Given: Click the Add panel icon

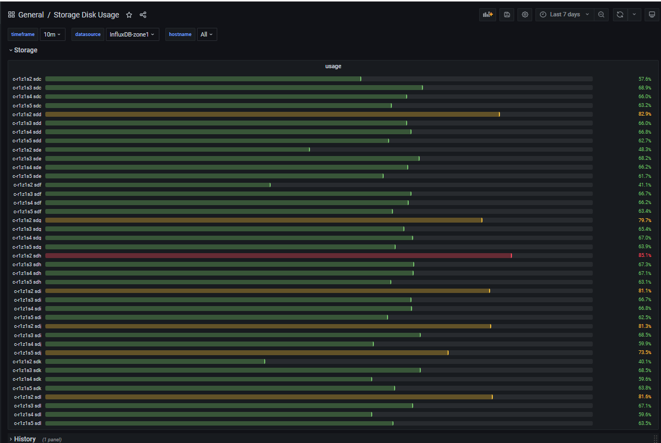Looking at the screenshot, I should coord(487,15).
